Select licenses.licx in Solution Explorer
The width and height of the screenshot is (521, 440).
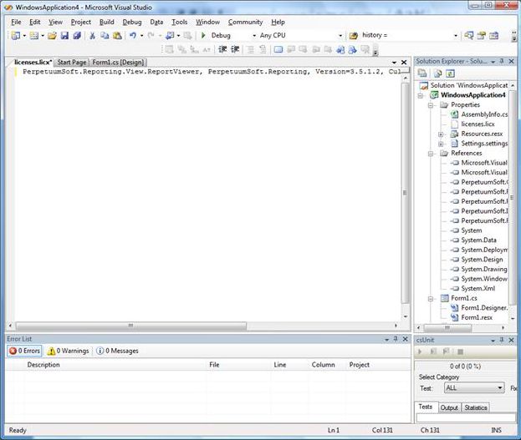[x=478, y=124]
